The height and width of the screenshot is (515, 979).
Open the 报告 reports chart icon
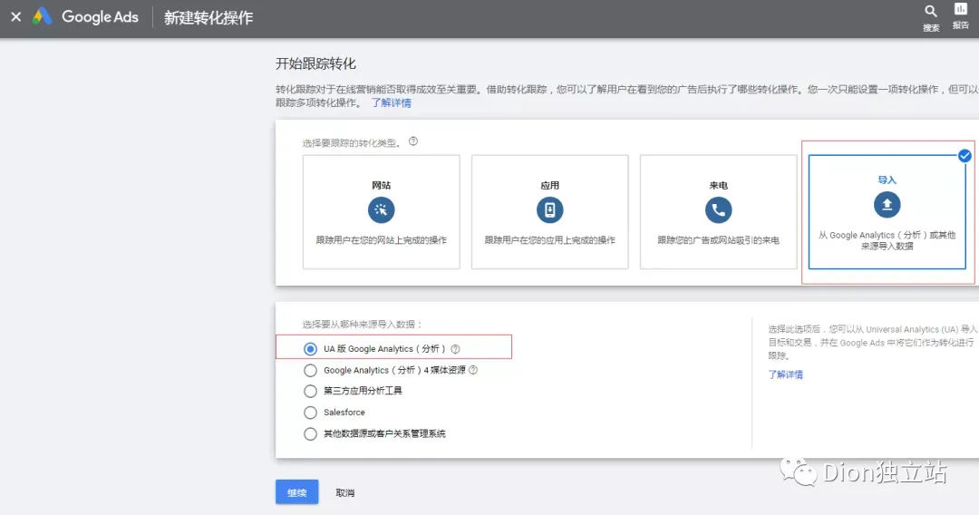961,10
